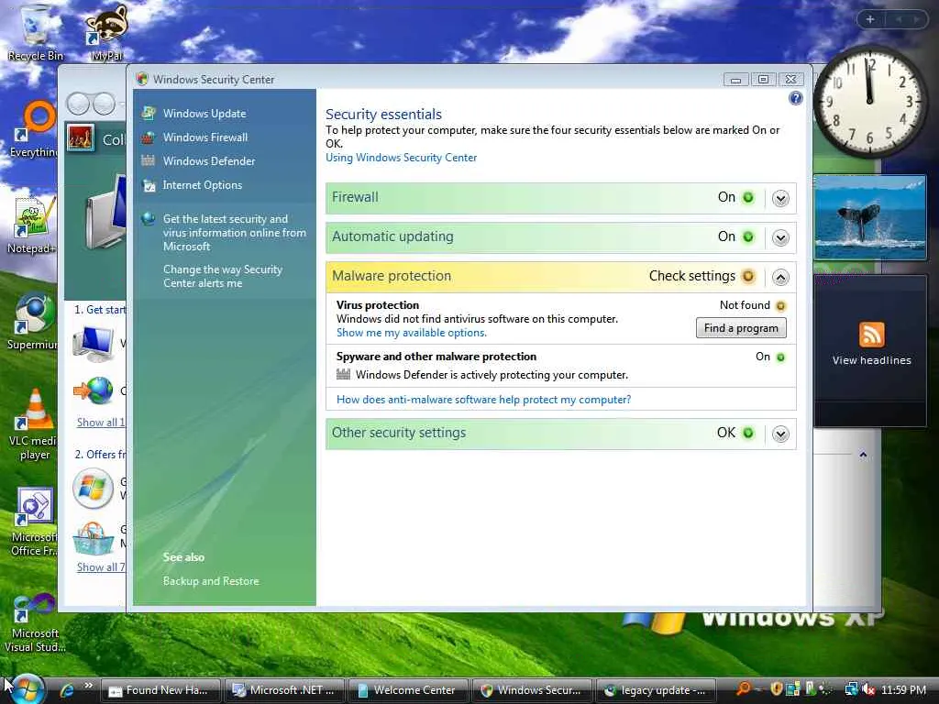Open the Security Center help question mark
Viewport: 939px width, 704px height.
[x=795, y=98]
